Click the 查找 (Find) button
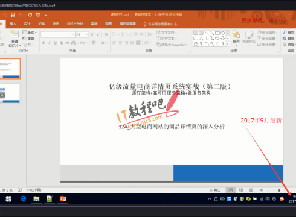The width and height of the screenshot is (296, 217). 289,33
